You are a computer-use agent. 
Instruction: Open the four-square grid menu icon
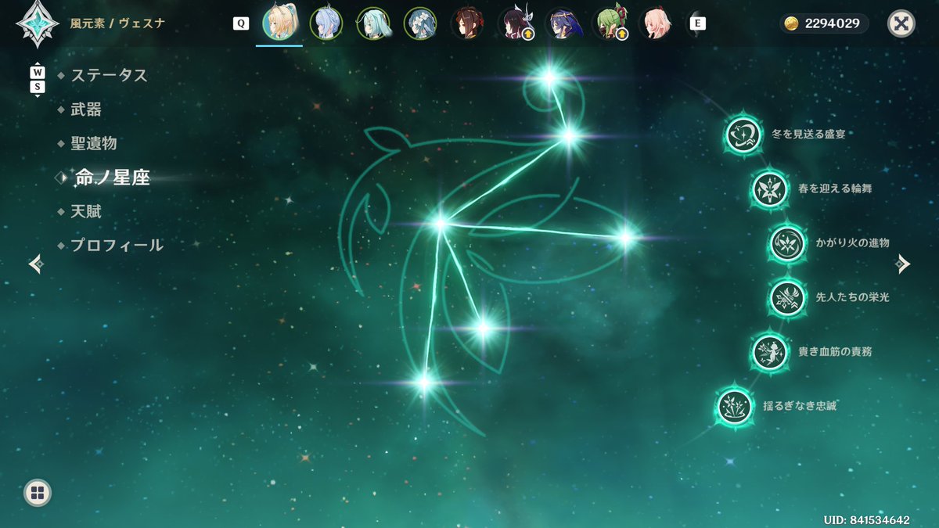pyautogui.click(x=38, y=493)
